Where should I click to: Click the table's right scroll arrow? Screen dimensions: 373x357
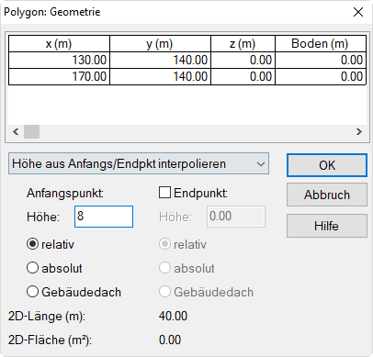pyautogui.click(x=359, y=132)
